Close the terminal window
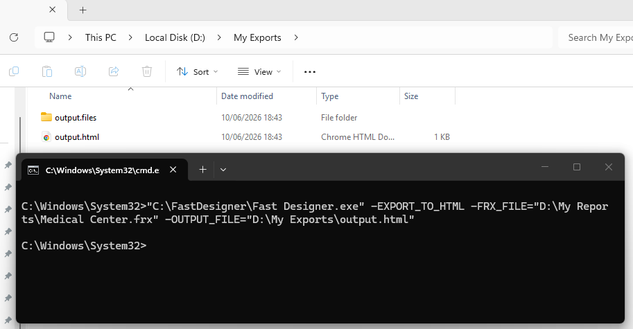The height and width of the screenshot is (329, 633). coord(609,167)
